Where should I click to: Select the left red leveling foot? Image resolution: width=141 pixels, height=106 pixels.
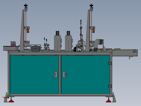coord(11,101)
